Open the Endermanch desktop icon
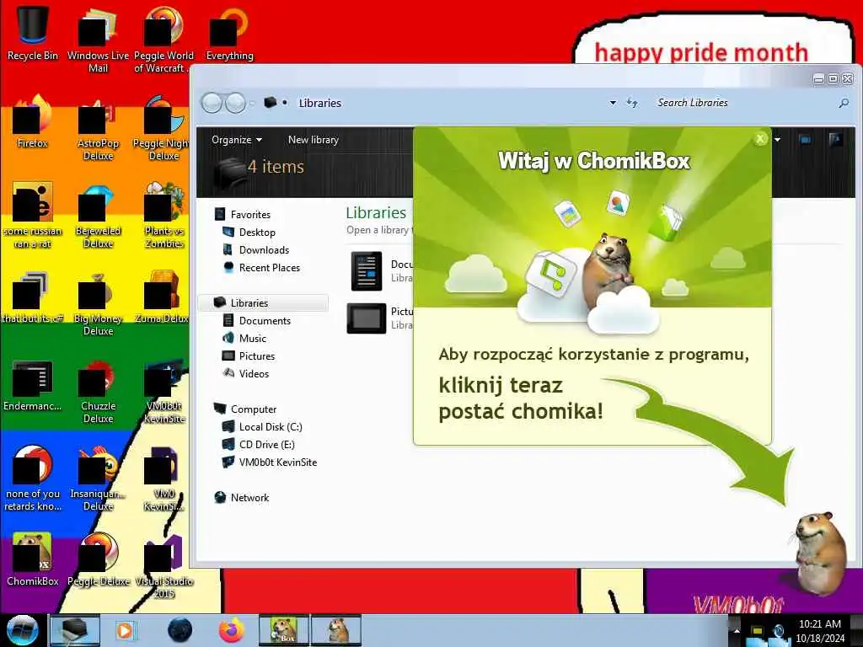The width and height of the screenshot is (863, 647). pos(33,385)
